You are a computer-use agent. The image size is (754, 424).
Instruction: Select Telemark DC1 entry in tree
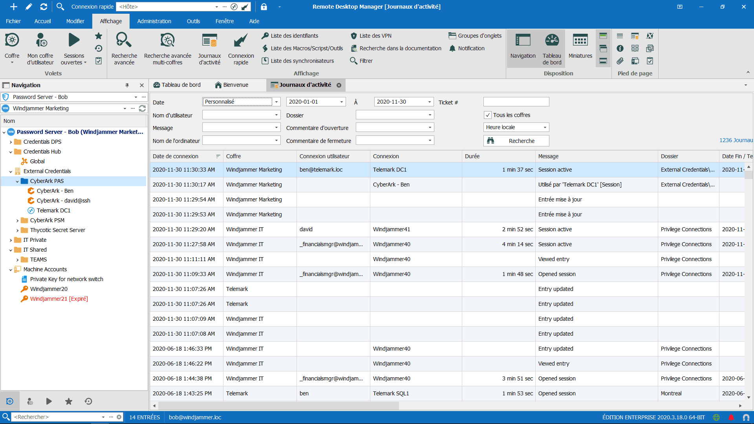53,210
